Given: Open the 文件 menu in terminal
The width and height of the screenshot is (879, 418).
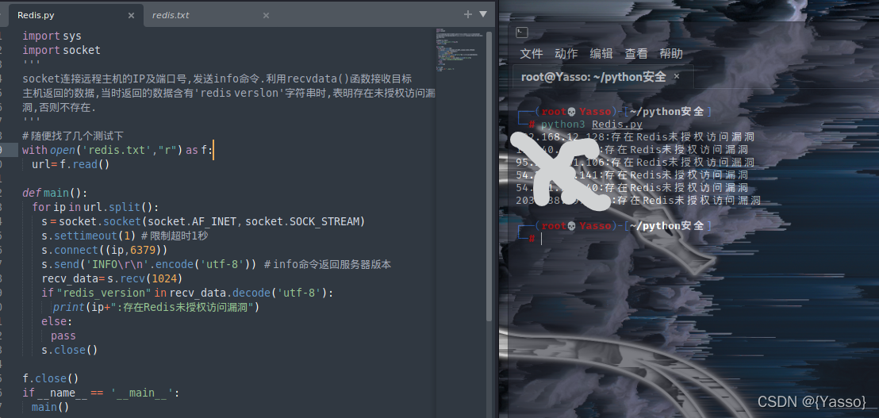Looking at the screenshot, I should 532,54.
